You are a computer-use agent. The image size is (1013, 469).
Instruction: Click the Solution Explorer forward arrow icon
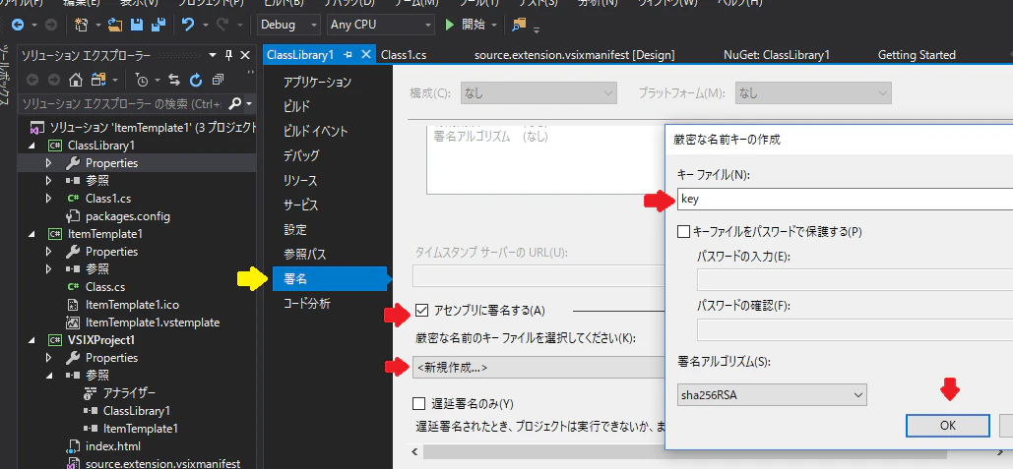click(x=52, y=80)
